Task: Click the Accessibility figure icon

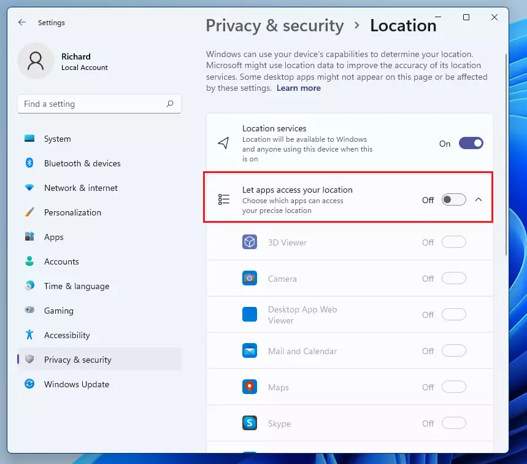Action: coord(29,335)
